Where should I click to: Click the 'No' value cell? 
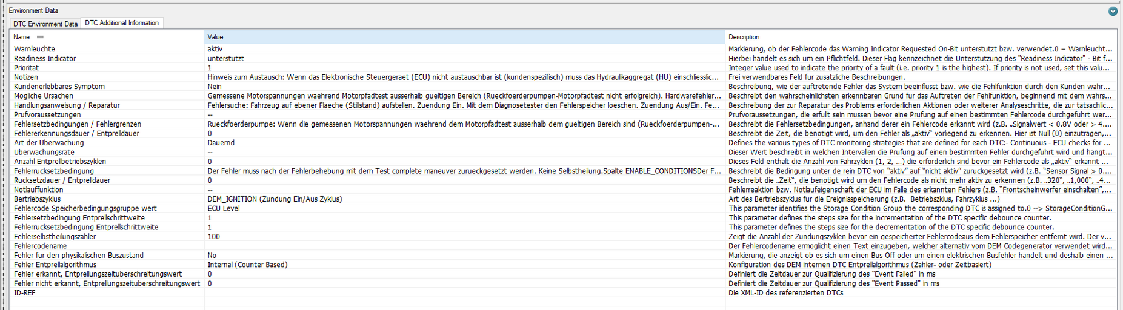point(212,256)
